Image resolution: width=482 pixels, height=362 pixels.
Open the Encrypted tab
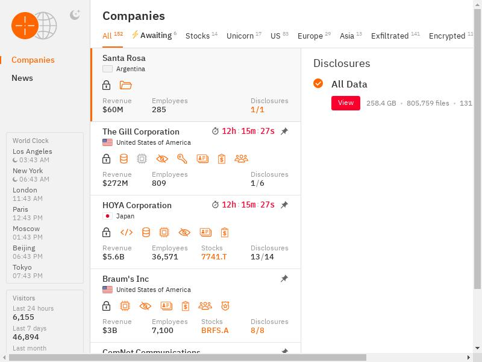pyautogui.click(x=451, y=36)
